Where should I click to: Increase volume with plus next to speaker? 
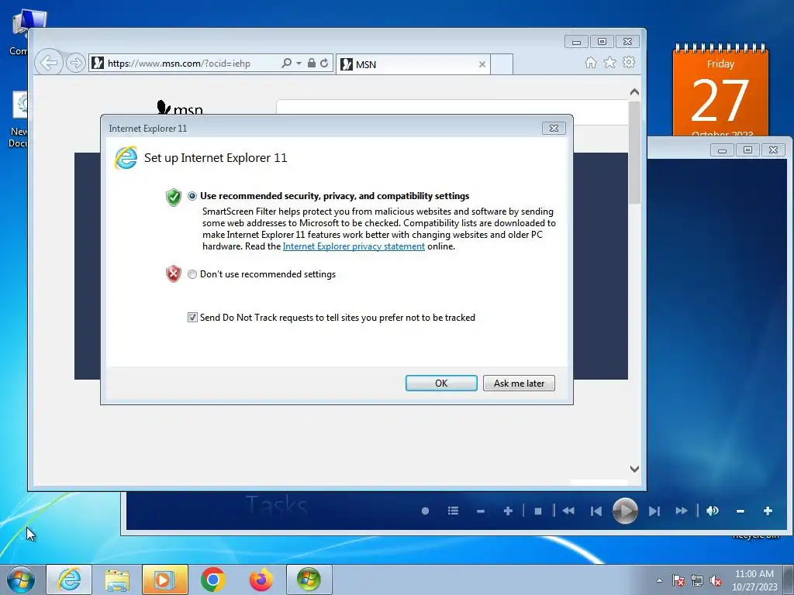tap(768, 511)
